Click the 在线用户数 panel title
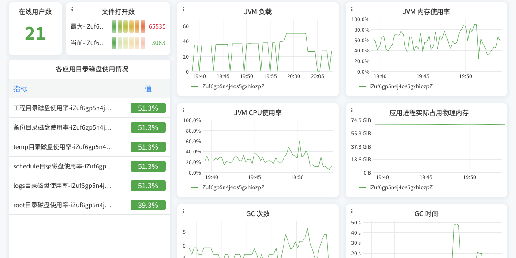The image size is (516, 258). [35, 12]
